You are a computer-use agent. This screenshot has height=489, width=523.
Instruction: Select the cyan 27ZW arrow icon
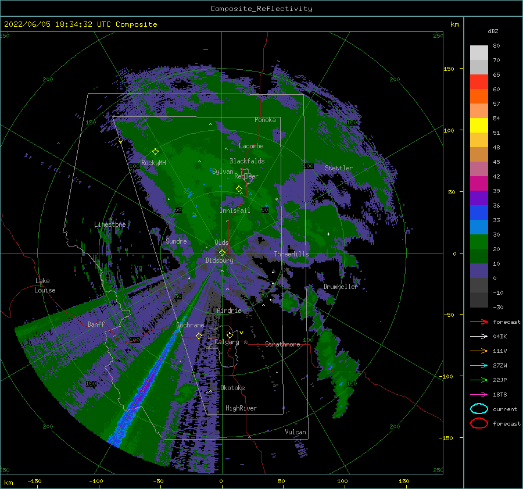point(479,365)
